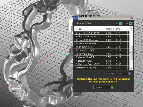Close the Metal Weights dialog
This screenshot has height=107, width=143.
(x=132, y=17)
